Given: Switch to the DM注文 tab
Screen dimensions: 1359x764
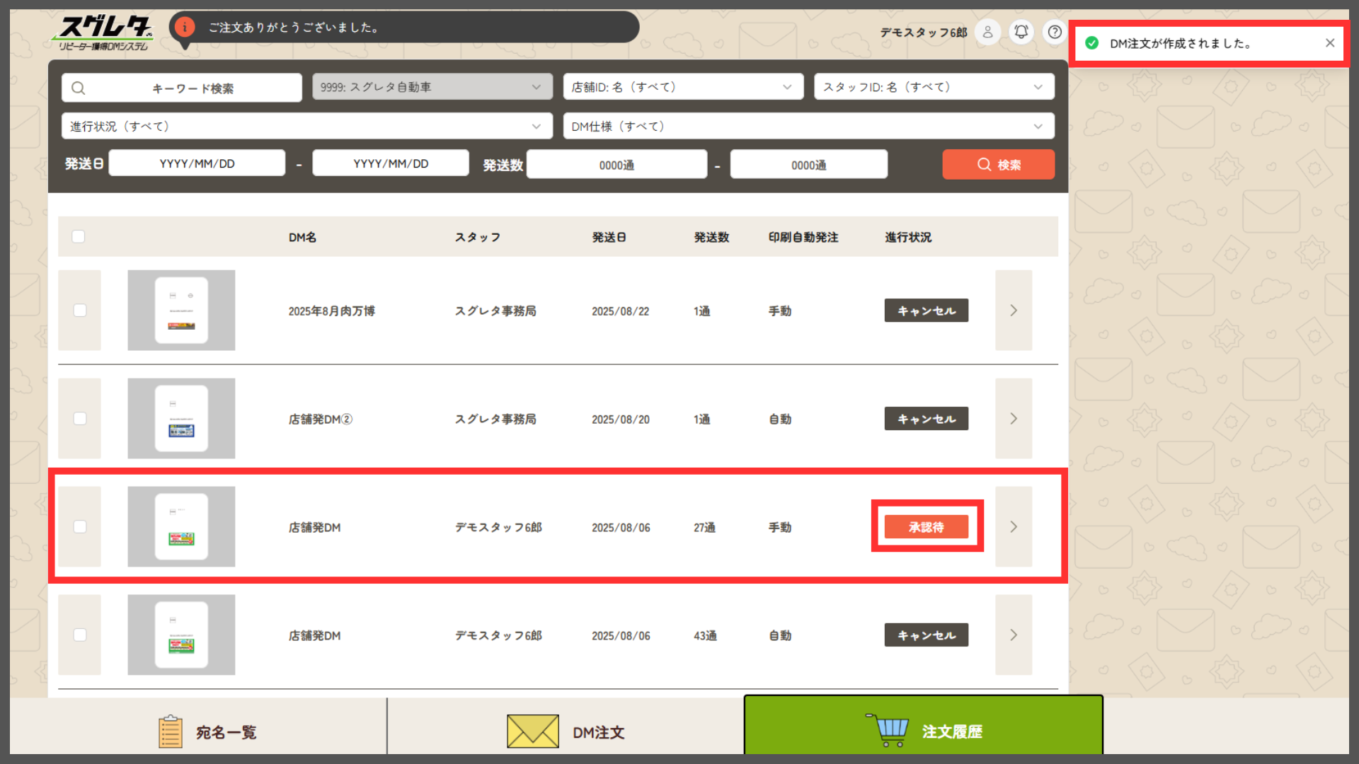Looking at the screenshot, I should (x=565, y=731).
